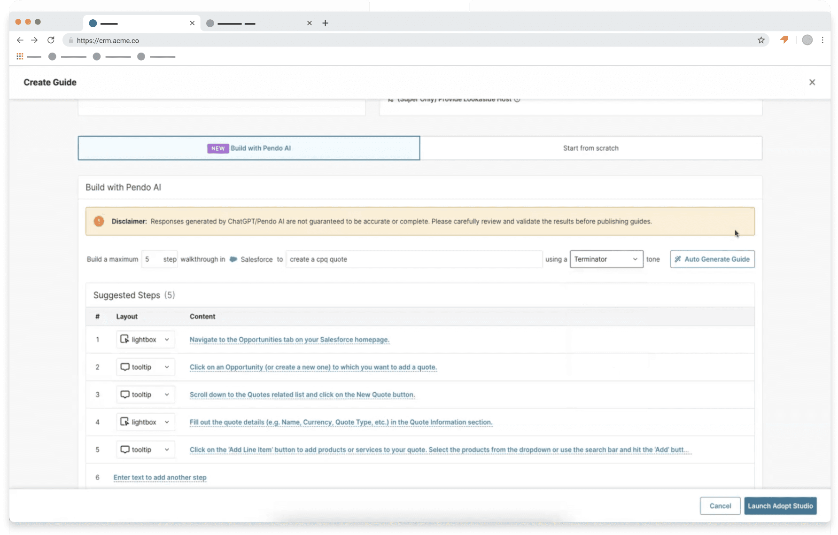This screenshot has width=838, height=535.
Task: Click the Auto Generate Guide button
Action: pyautogui.click(x=712, y=259)
